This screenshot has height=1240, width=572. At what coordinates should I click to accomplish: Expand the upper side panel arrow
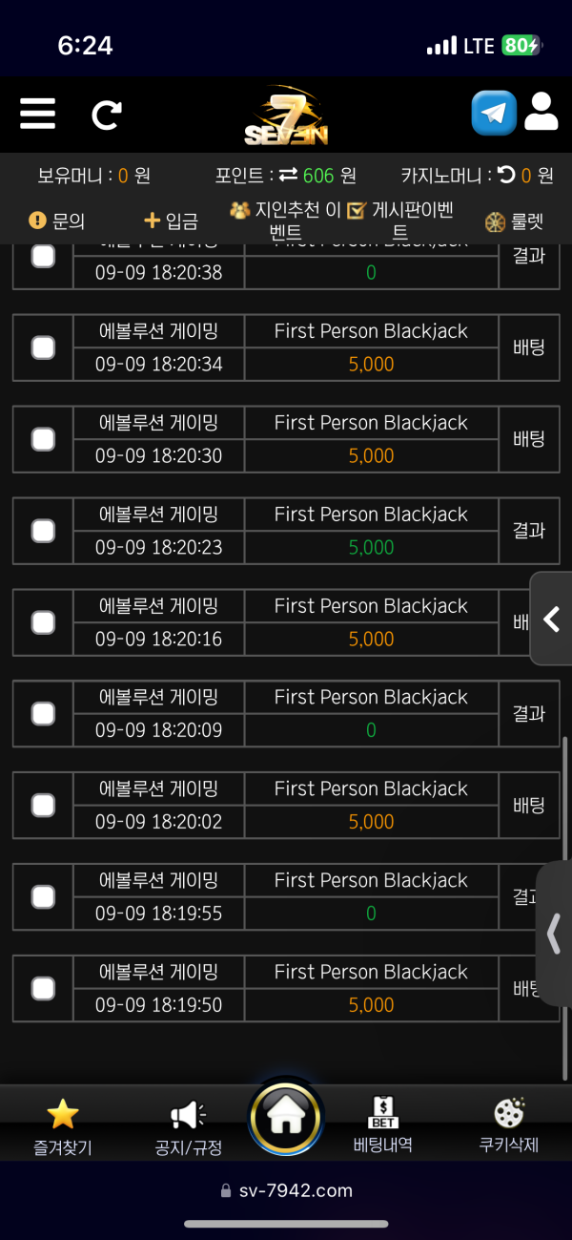coord(552,620)
